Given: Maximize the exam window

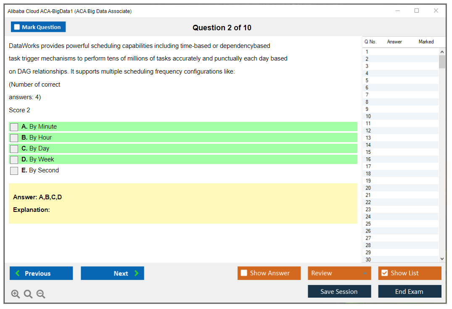Looking at the screenshot, I should click(x=417, y=11).
